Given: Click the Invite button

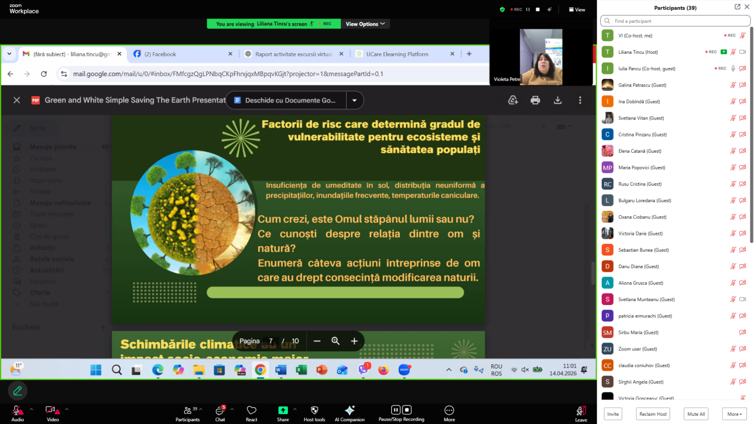Looking at the screenshot, I should click(x=613, y=414).
